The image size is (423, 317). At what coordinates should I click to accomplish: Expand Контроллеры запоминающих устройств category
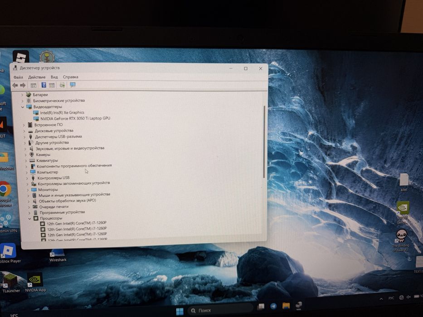[x=27, y=184]
